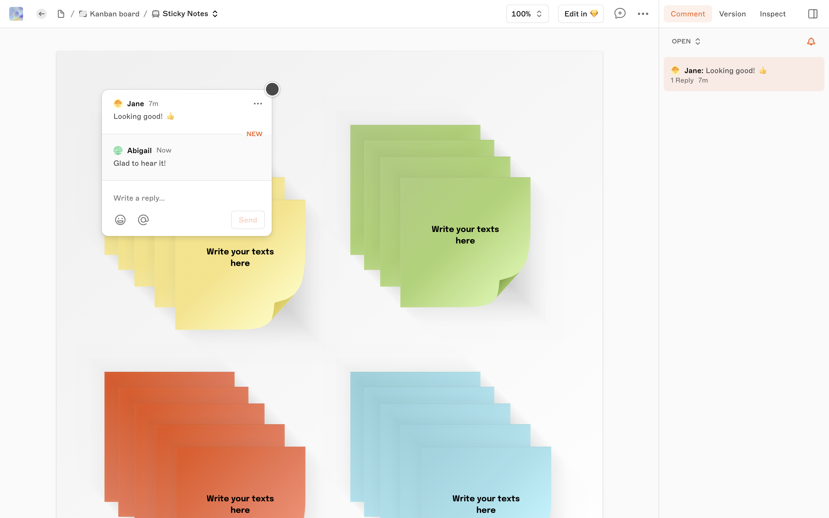Click Edit in Sketch button
829x518 pixels.
point(581,14)
